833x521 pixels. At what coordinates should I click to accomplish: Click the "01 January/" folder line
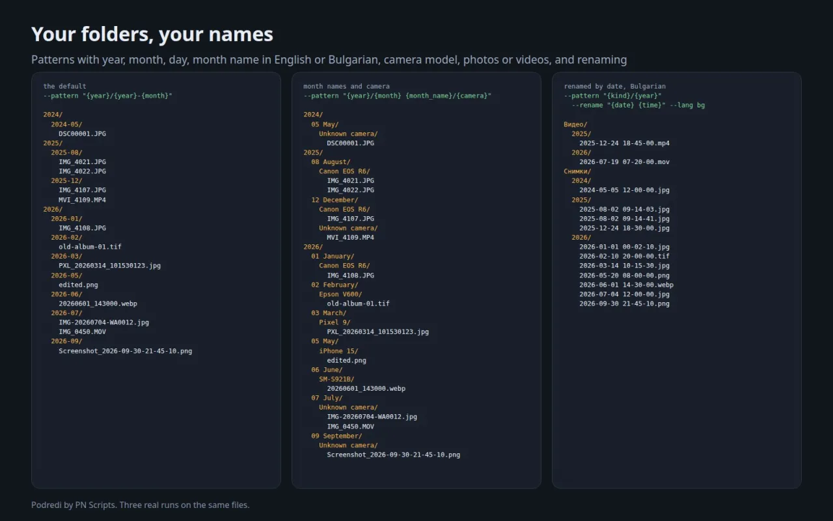[x=333, y=257]
